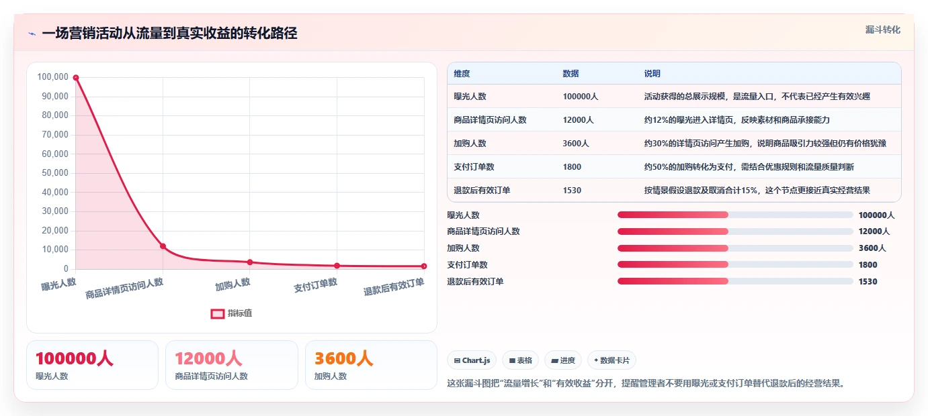The height and width of the screenshot is (416, 928).
Task: Click table value 100000人
Action: [x=581, y=97]
